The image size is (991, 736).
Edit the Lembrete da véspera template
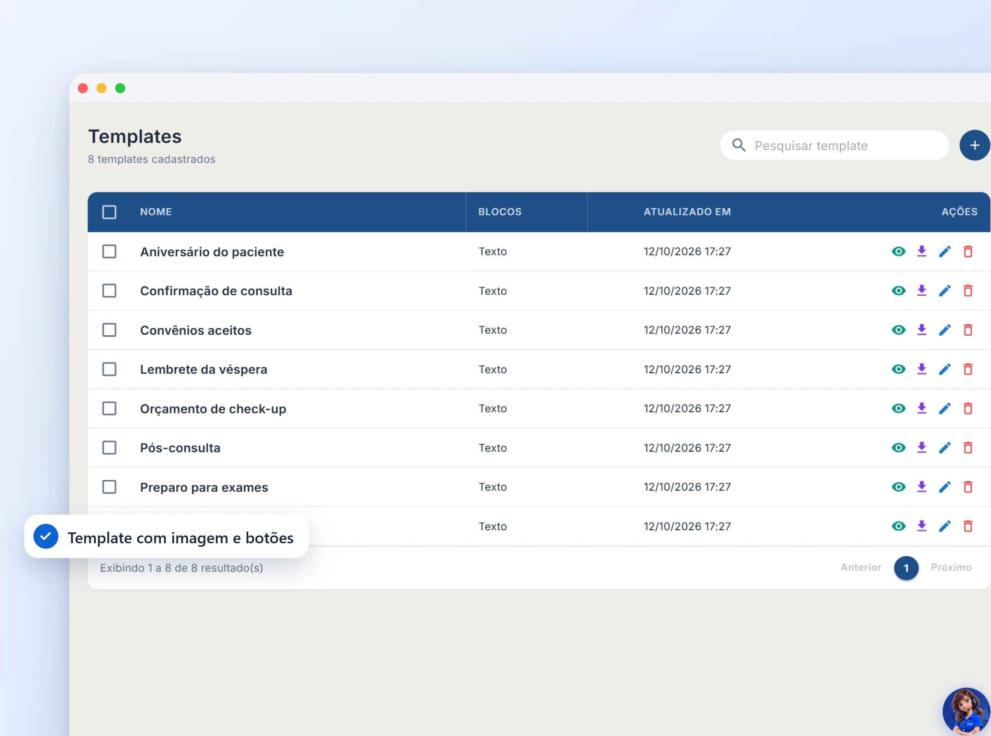point(945,369)
